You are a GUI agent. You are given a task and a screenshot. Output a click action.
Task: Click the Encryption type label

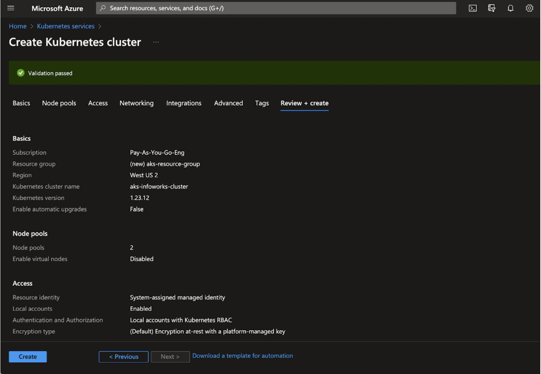click(x=34, y=331)
